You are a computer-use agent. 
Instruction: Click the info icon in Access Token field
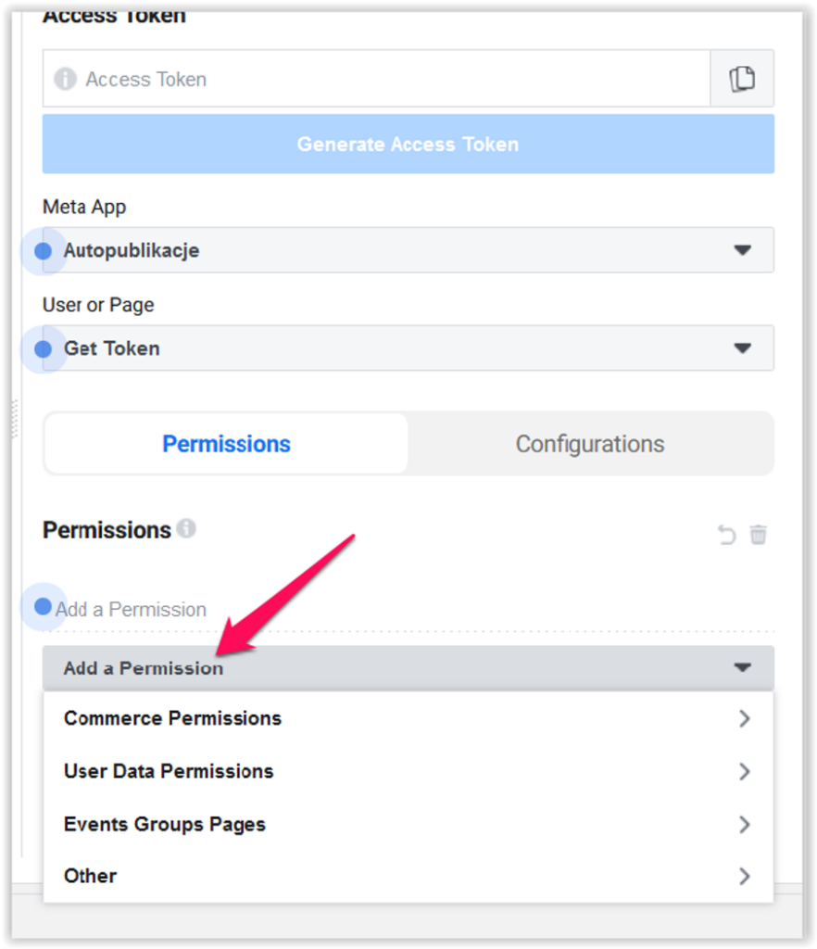click(x=65, y=80)
